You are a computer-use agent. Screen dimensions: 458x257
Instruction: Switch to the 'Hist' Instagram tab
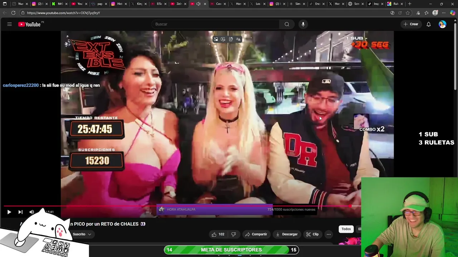(x=119, y=4)
